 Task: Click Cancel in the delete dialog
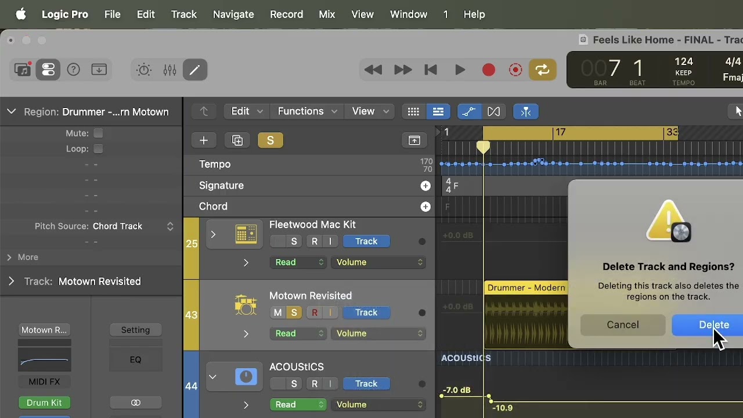pos(623,325)
